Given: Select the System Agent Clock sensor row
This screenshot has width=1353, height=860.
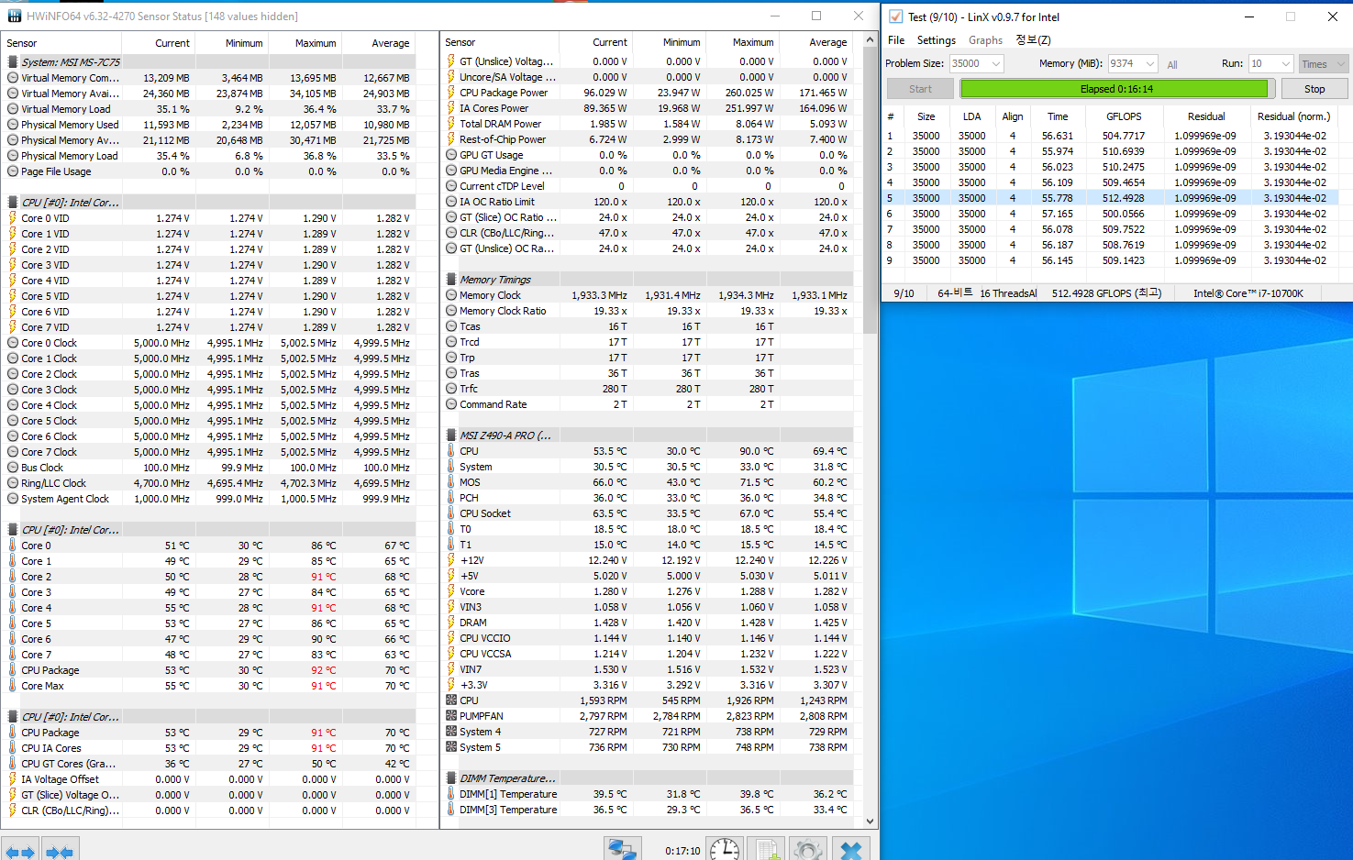Looking at the screenshot, I should [209, 499].
